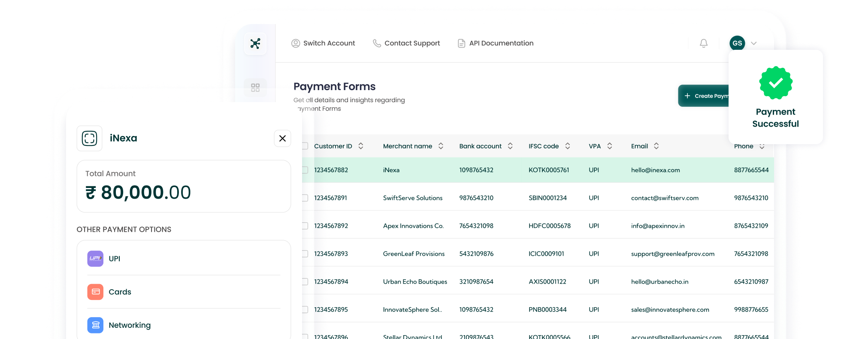Check the box for customer 1234567894
Viewport: 853px width, 339px height.
(x=305, y=281)
